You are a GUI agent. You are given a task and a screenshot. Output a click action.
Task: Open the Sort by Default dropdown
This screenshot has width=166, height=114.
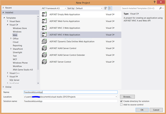coord(89,8)
